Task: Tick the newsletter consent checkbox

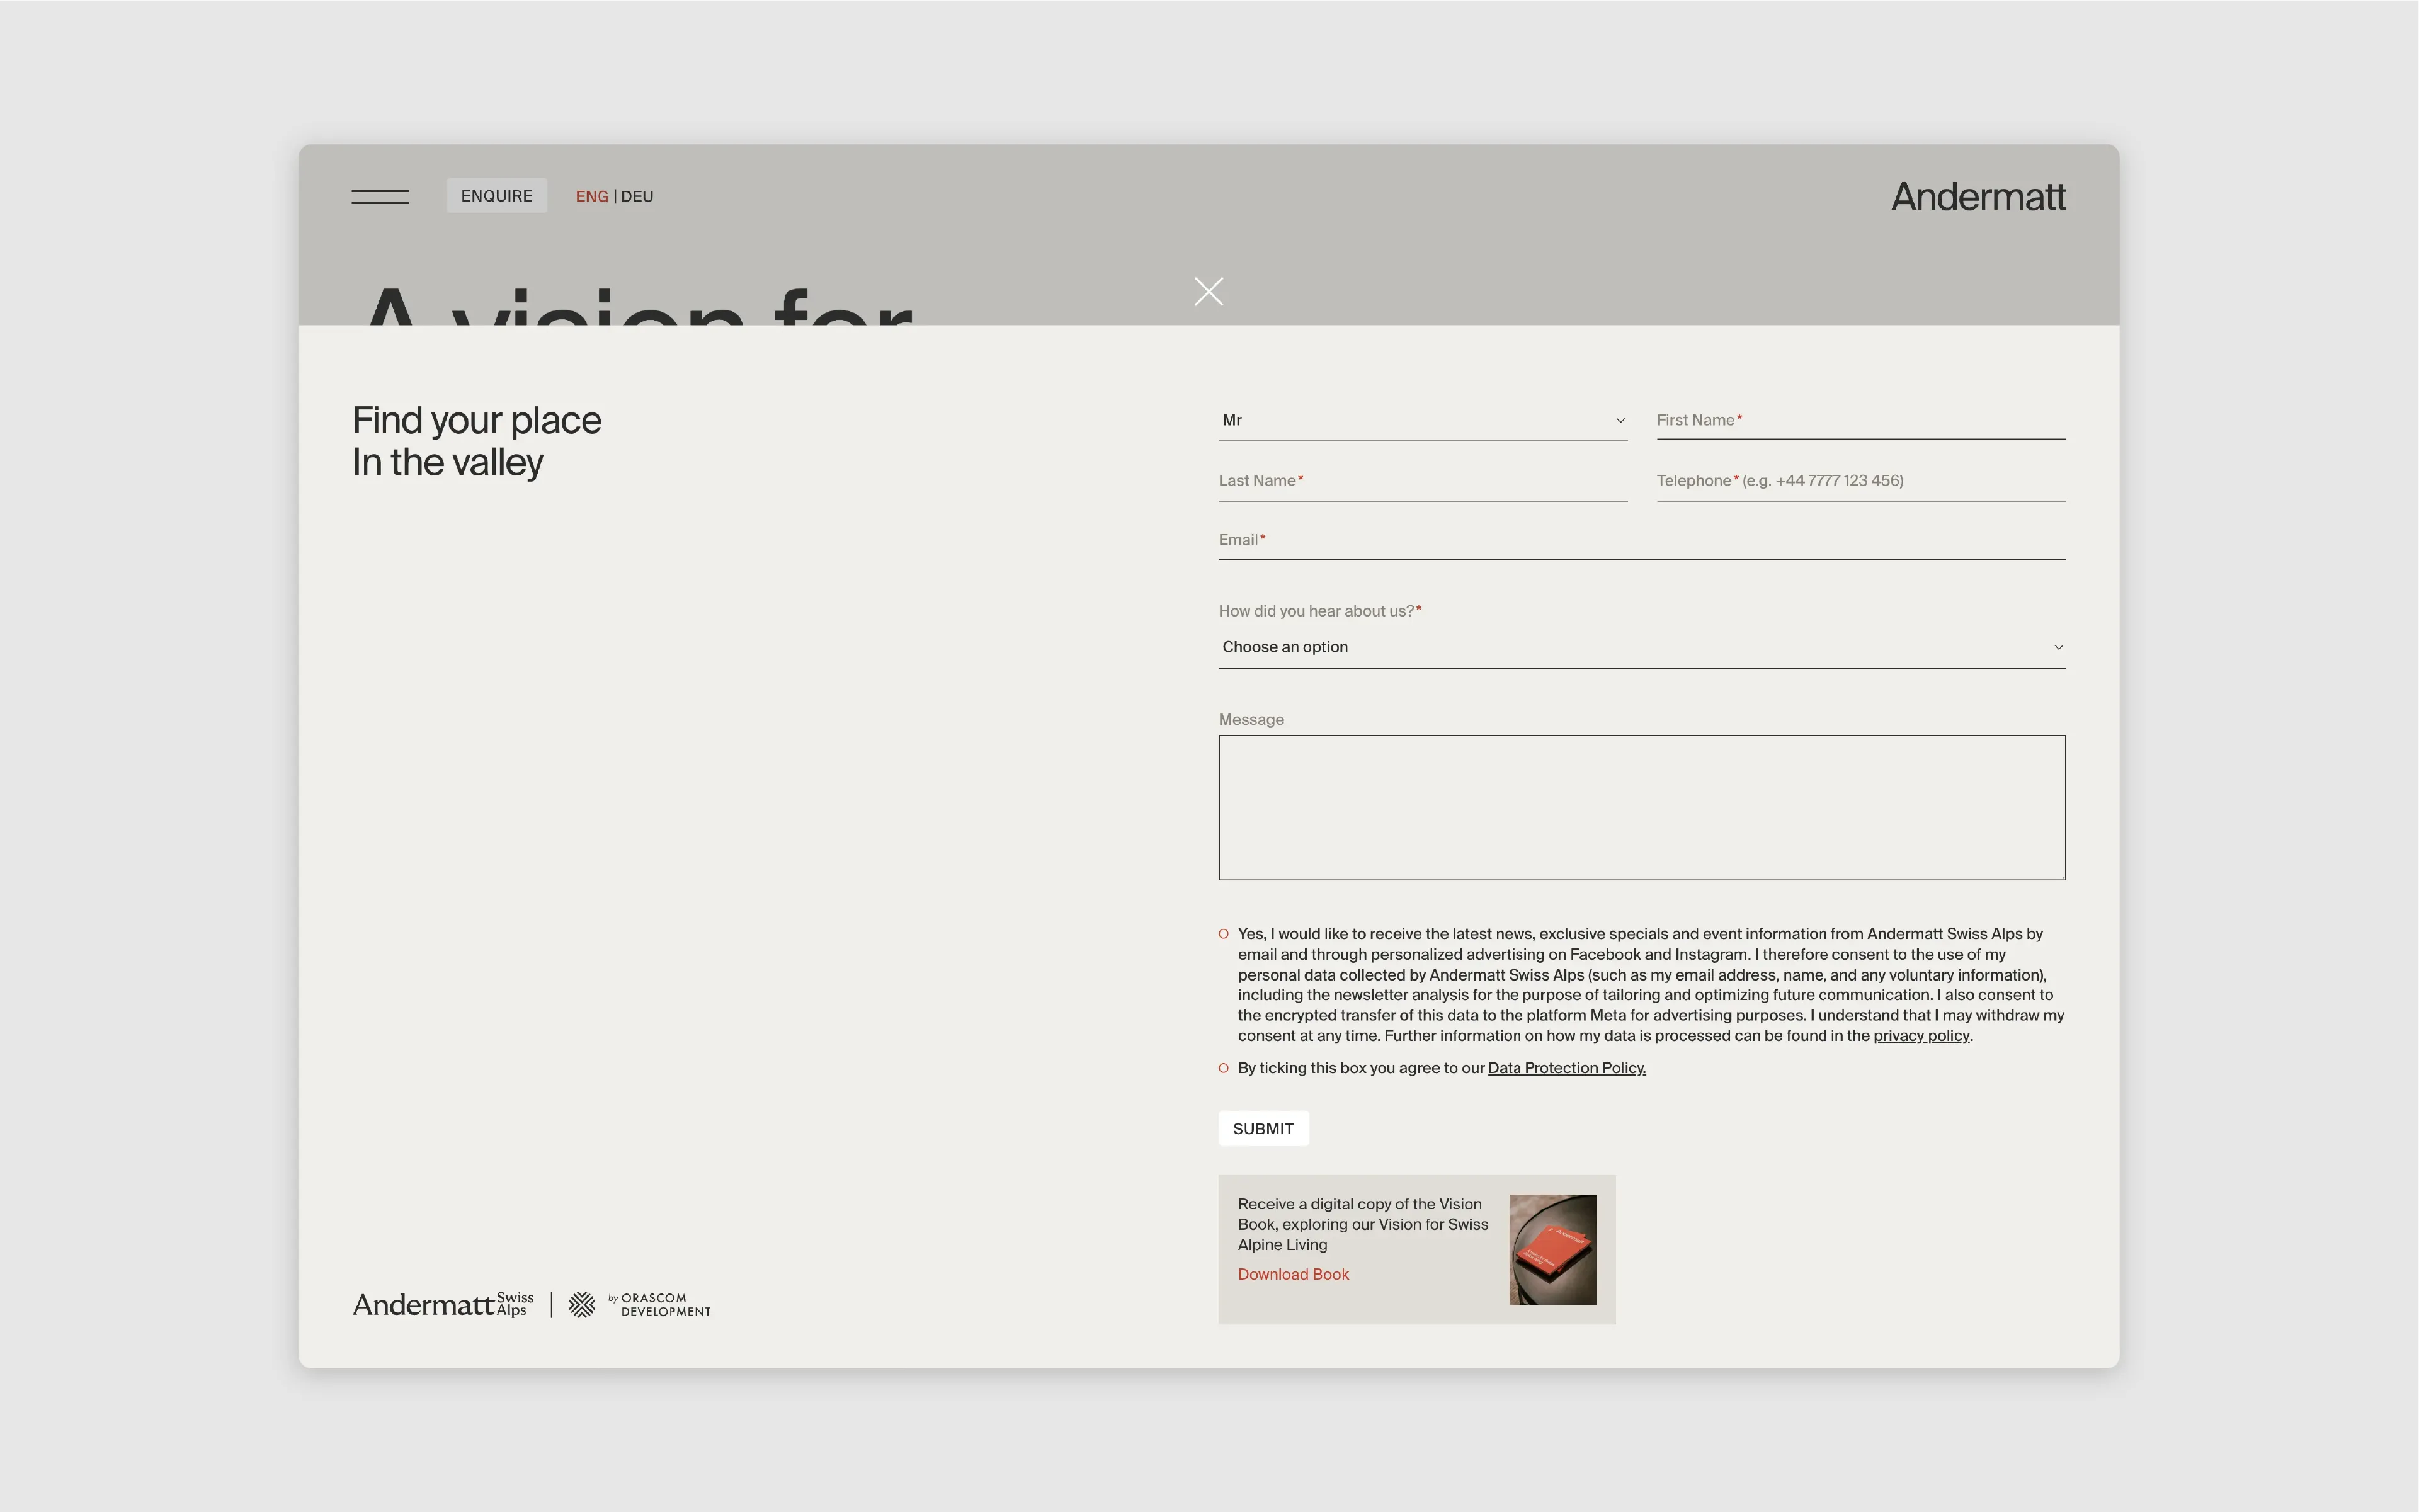Action: click(1223, 934)
